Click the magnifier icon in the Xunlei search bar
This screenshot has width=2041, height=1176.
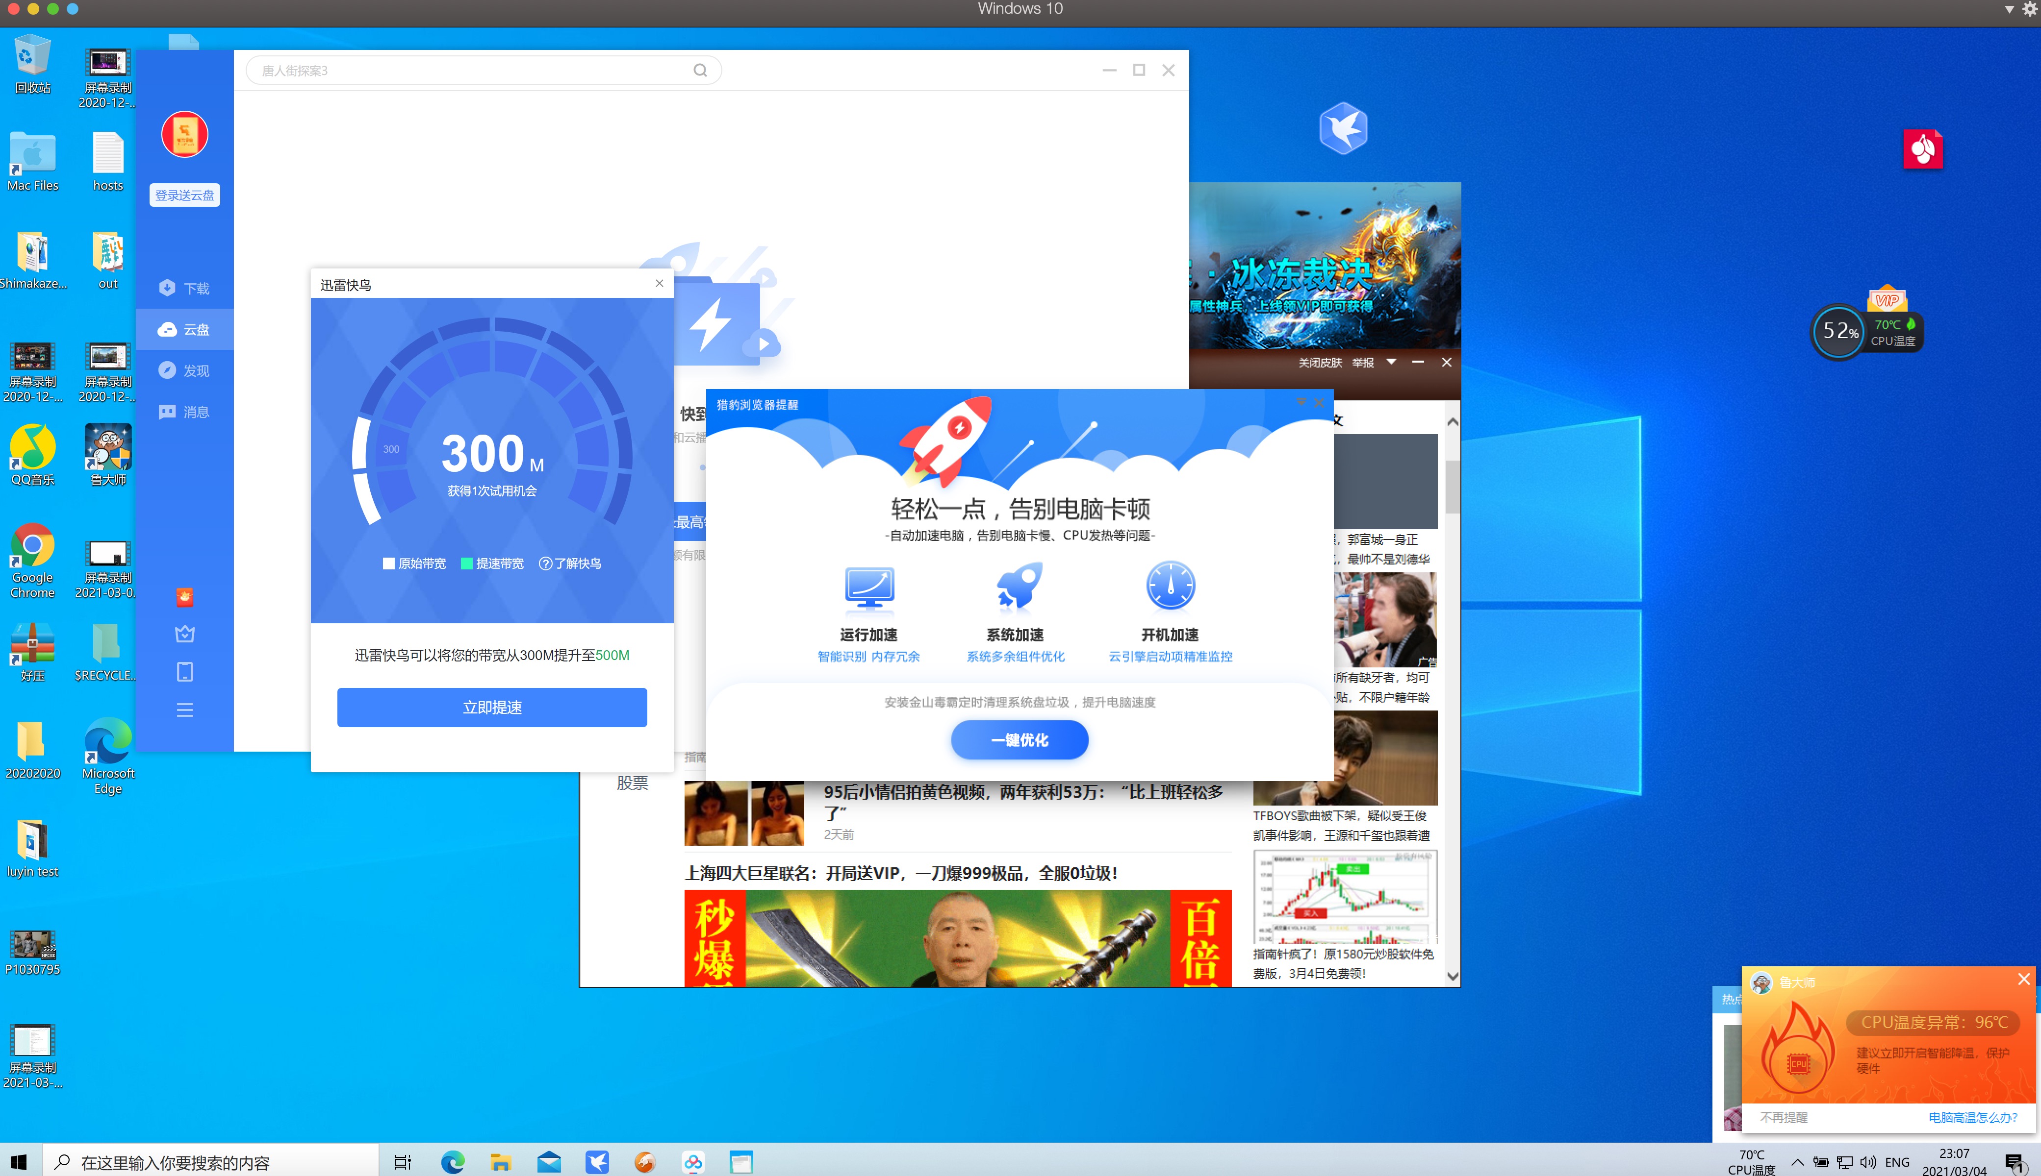tap(700, 70)
